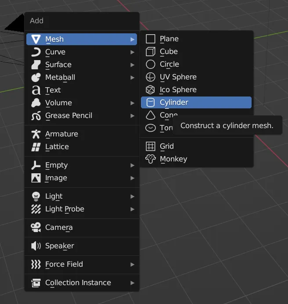Click the Speaker icon
Screen dimensions: 288x304
tap(36, 246)
